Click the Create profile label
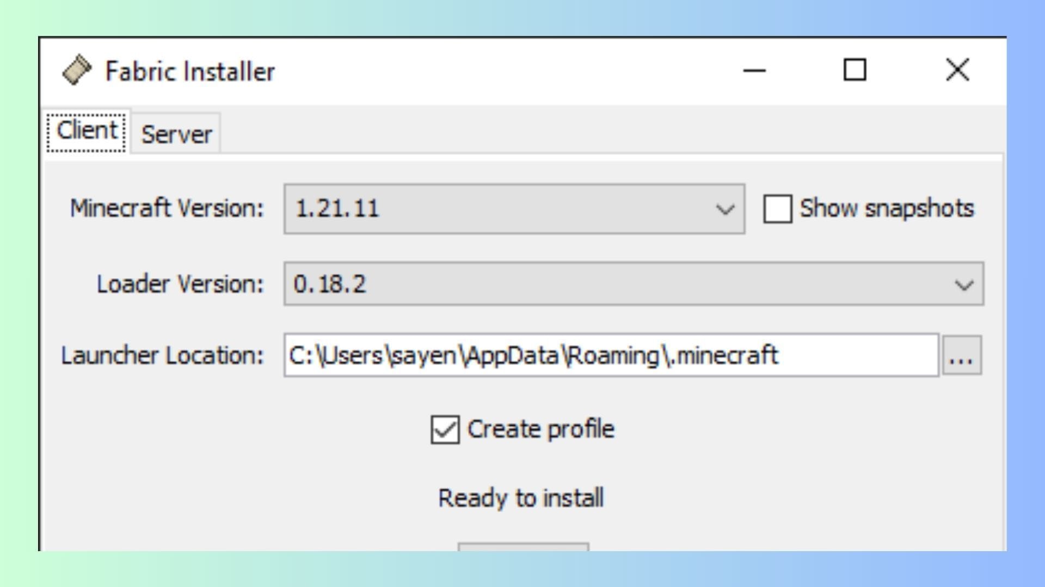The width and height of the screenshot is (1045, 587). (x=542, y=429)
